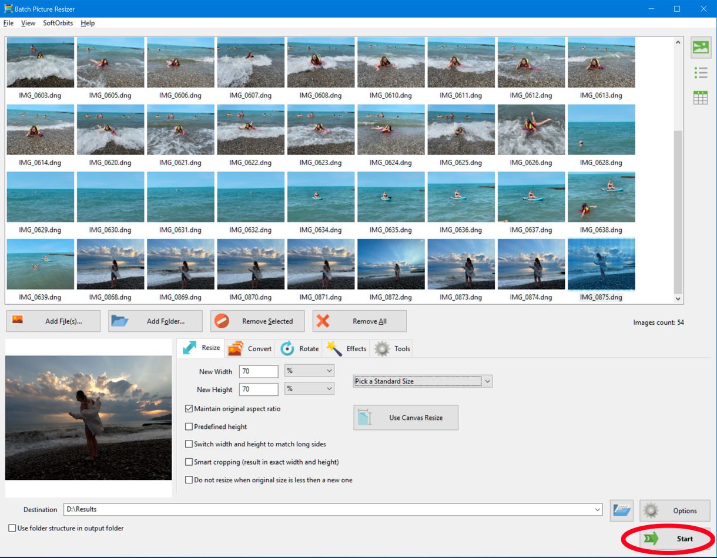Image resolution: width=717 pixels, height=558 pixels.
Task: Uncheck Maintain original aspect ratio
Action: click(x=189, y=409)
